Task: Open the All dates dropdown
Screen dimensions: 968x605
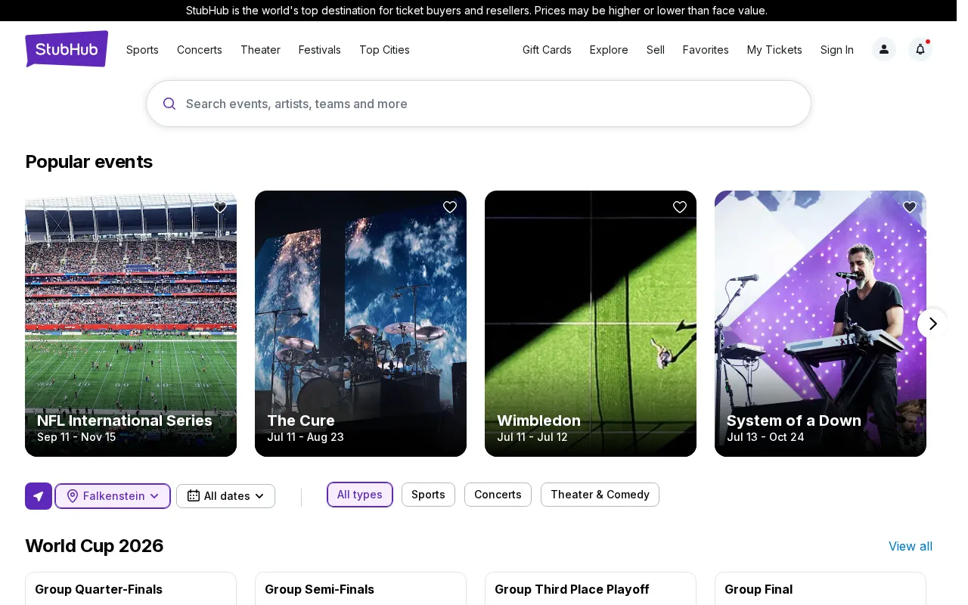Action: tap(225, 496)
